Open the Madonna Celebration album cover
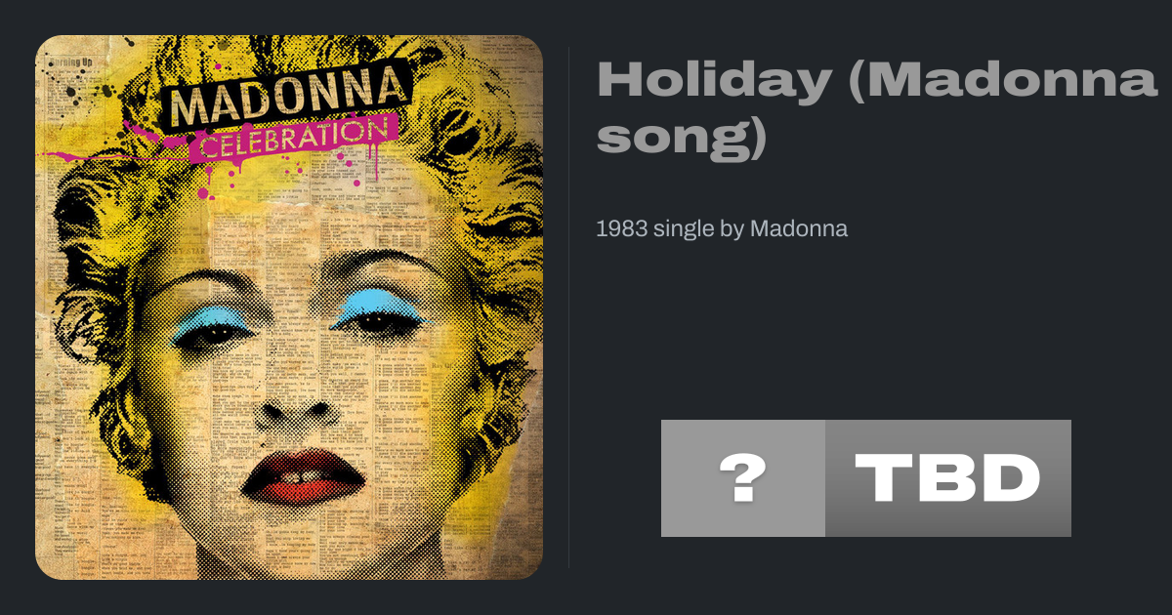 289,307
